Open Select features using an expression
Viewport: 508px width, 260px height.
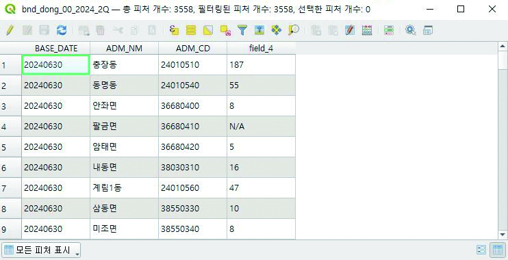click(x=175, y=30)
